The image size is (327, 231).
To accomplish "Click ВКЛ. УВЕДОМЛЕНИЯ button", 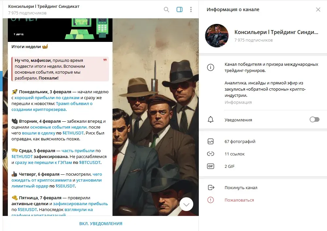I will point(101,223).
